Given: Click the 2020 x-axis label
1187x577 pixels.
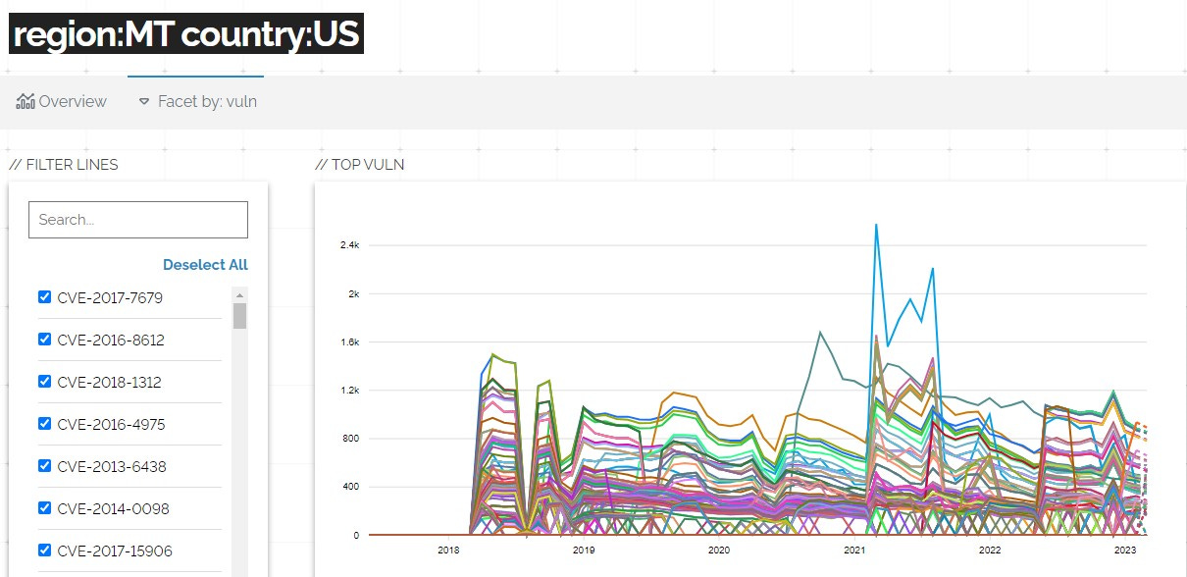Looking at the screenshot, I should 719,551.
